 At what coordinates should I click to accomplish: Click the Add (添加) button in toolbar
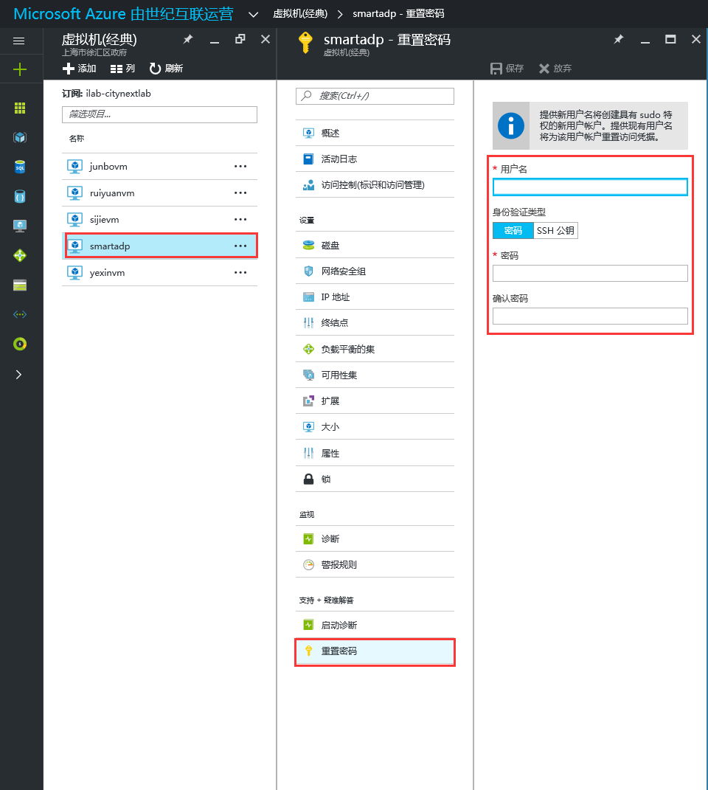click(x=80, y=69)
